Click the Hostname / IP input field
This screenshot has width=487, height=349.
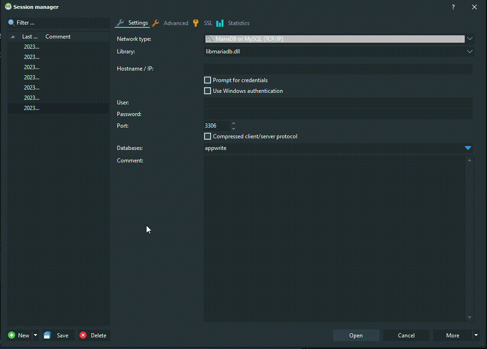(x=338, y=69)
